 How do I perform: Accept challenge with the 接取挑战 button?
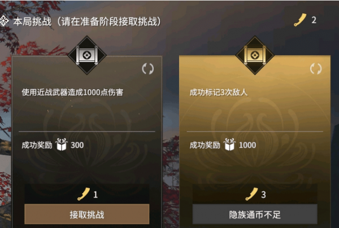pos(87,214)
